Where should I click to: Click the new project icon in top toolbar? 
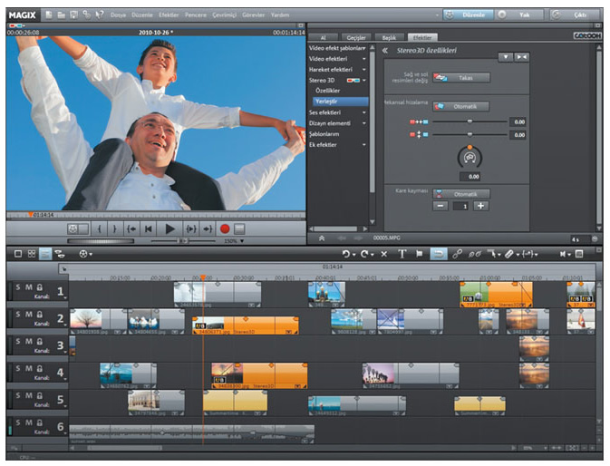49,15
